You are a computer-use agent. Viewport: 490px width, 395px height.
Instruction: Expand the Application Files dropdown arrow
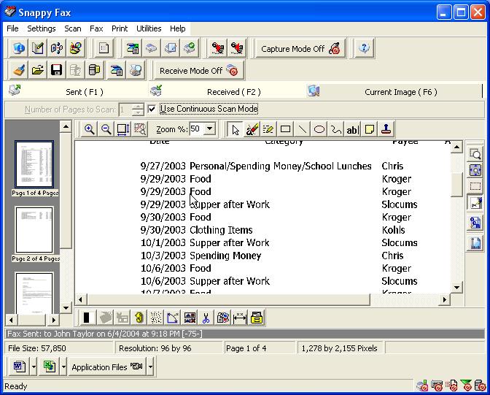[150, 367]
